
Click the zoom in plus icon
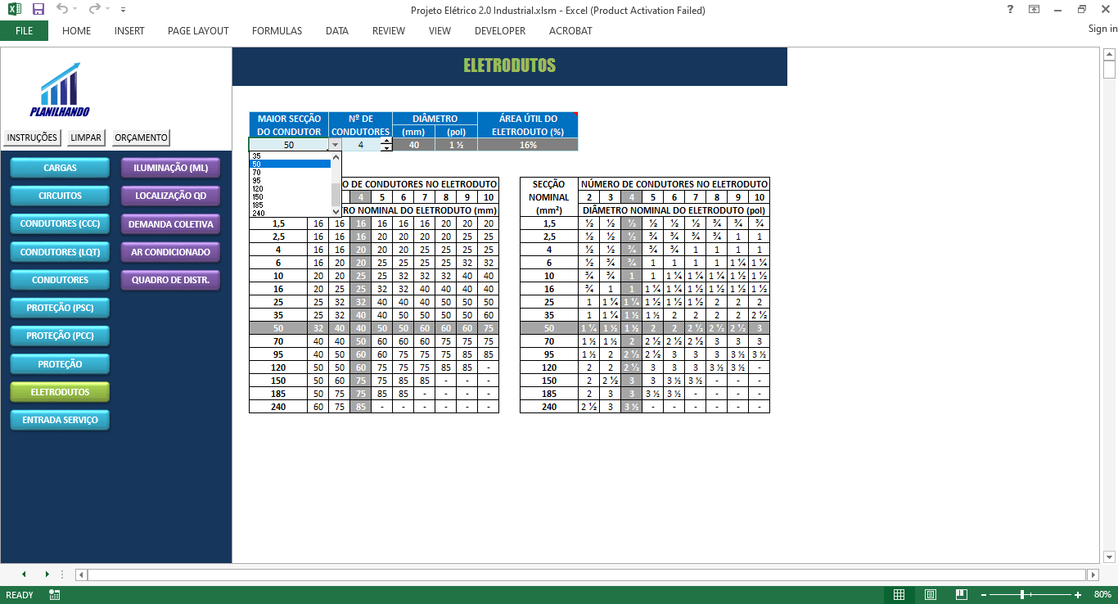1078,595
